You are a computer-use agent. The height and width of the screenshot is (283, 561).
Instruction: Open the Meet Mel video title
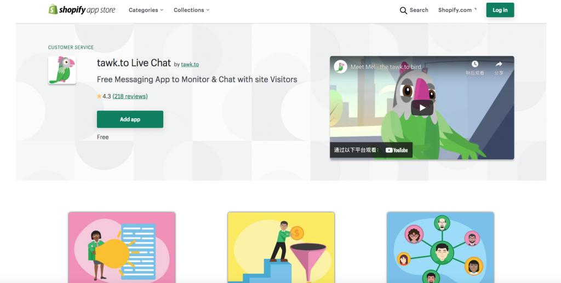386,67
